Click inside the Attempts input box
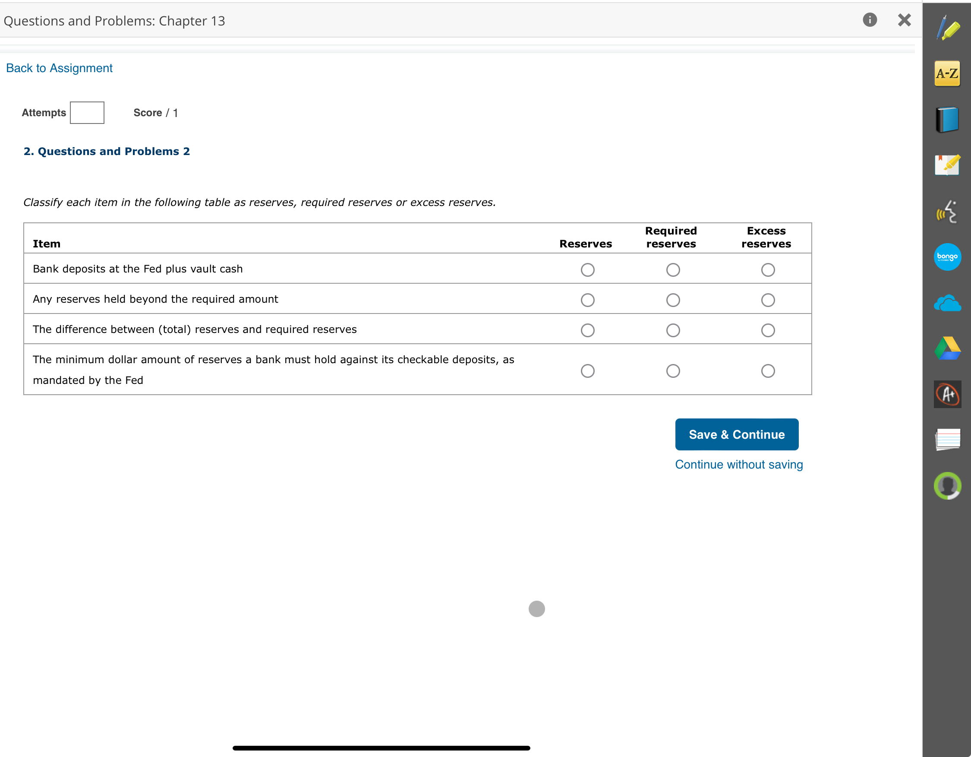 (x=87, y=113)
